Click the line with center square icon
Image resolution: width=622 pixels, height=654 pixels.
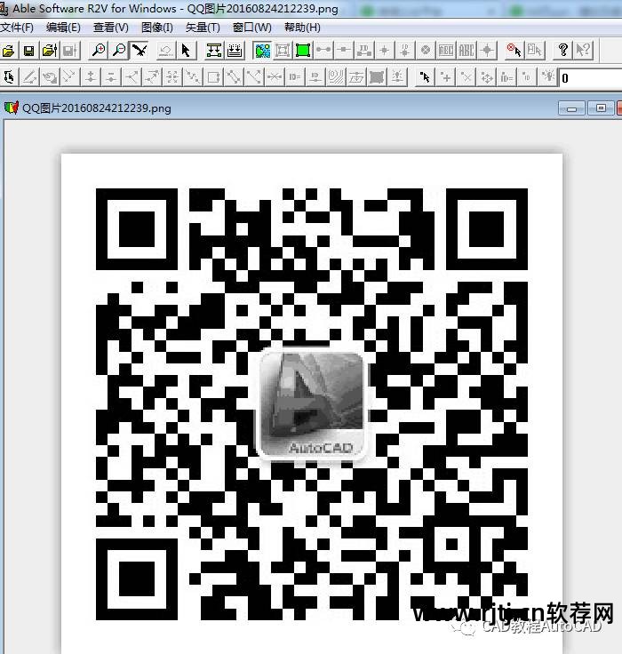344,51
